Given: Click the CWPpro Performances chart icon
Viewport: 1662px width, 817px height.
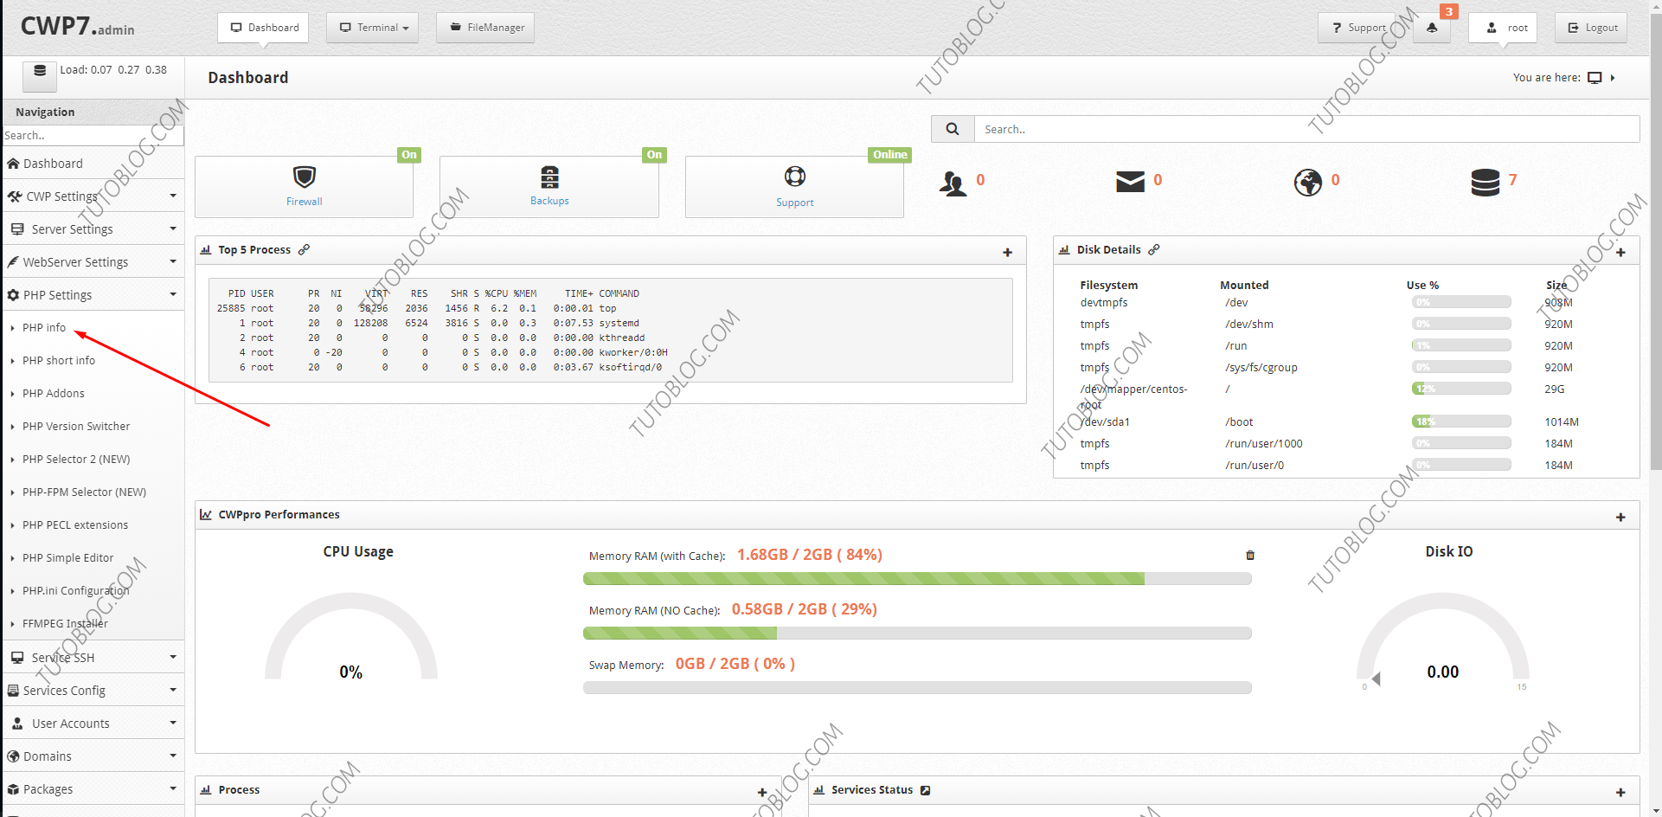Looking at the screenshot, I should tap(206, 514).
